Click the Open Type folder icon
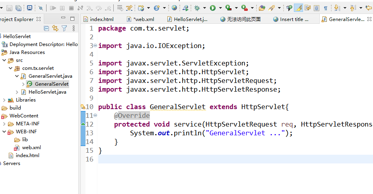 click(262, 8)
